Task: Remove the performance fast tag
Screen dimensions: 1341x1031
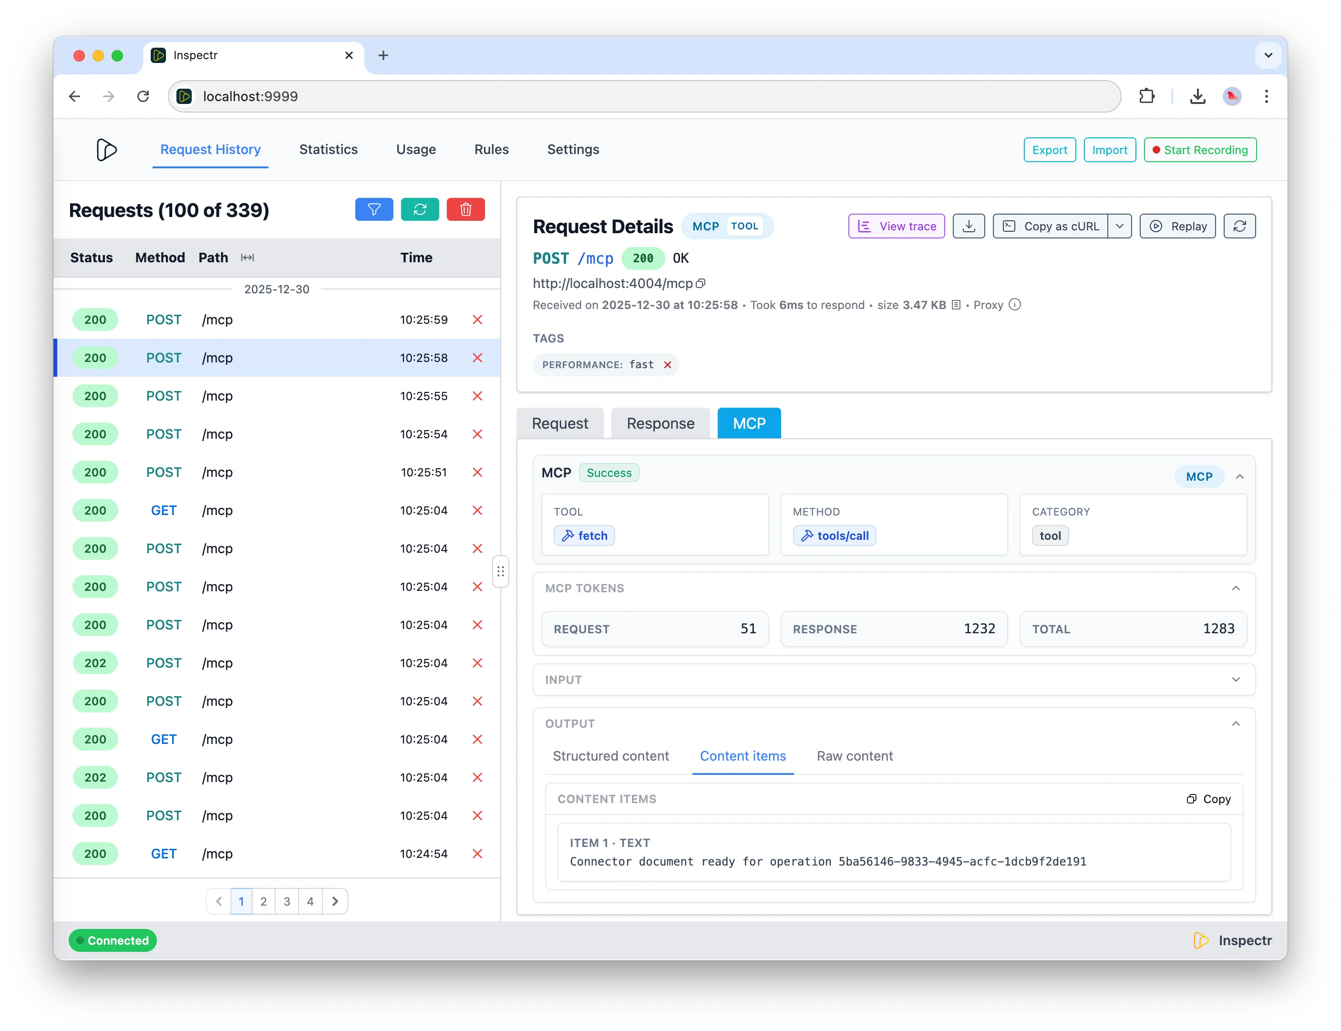Action: click(x=667, y=364)
